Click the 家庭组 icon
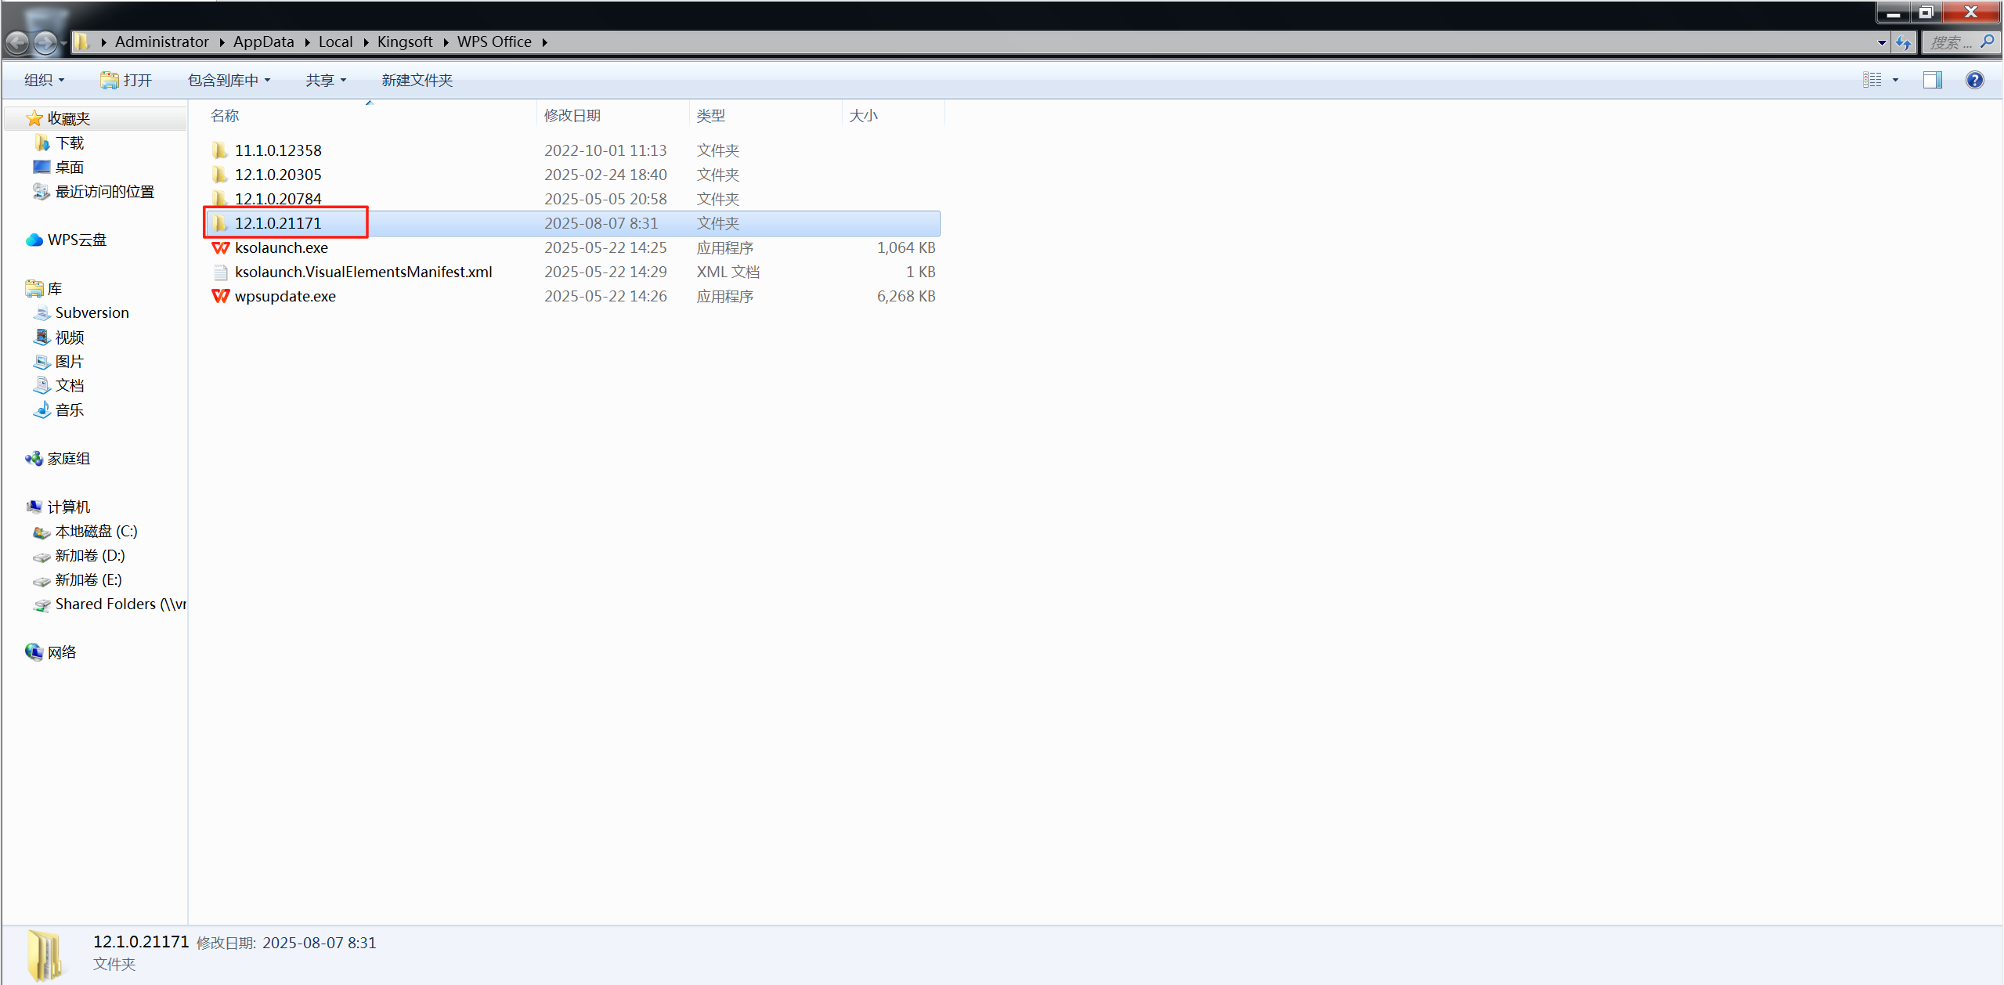2004x985 pixels. [x=34, y=459]
